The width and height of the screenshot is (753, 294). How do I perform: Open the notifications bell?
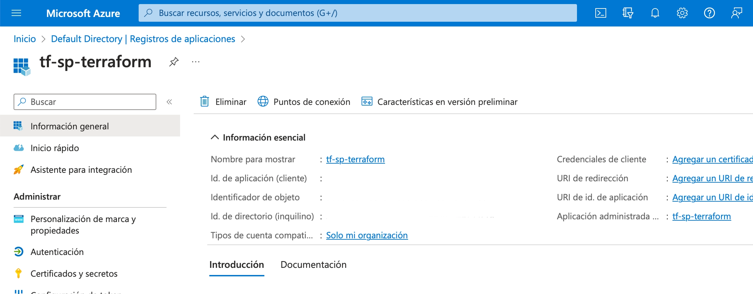tap(655, 13)
